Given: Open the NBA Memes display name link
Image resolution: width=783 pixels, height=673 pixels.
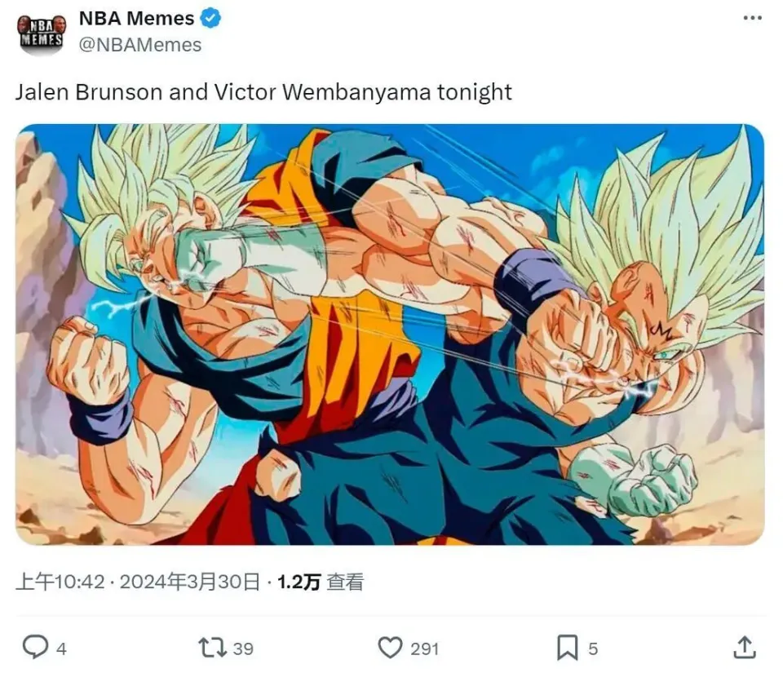Looking at the screenshot, I should click(x=136, y=19).
